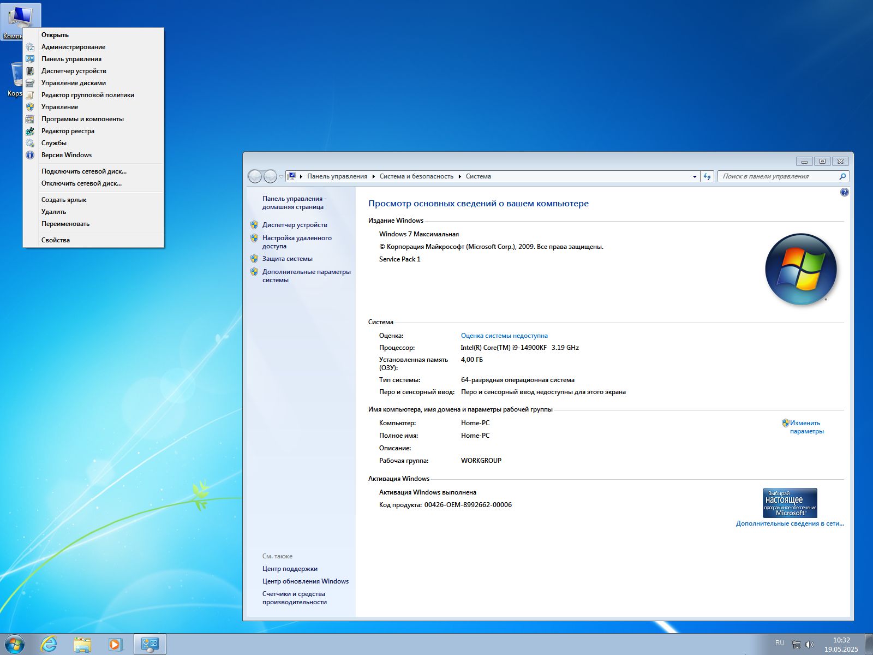Click the network tray icon
873x655 pixels.
click(797, 645)
